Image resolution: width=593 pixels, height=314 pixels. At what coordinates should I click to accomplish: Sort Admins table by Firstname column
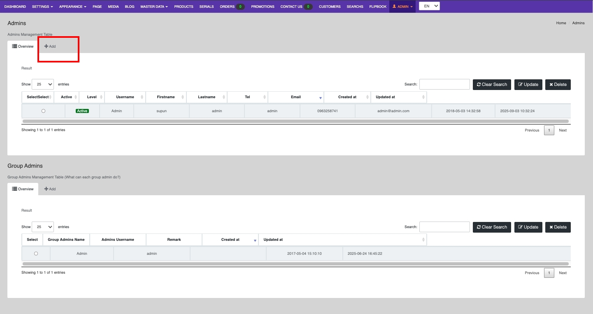point(166,97)
